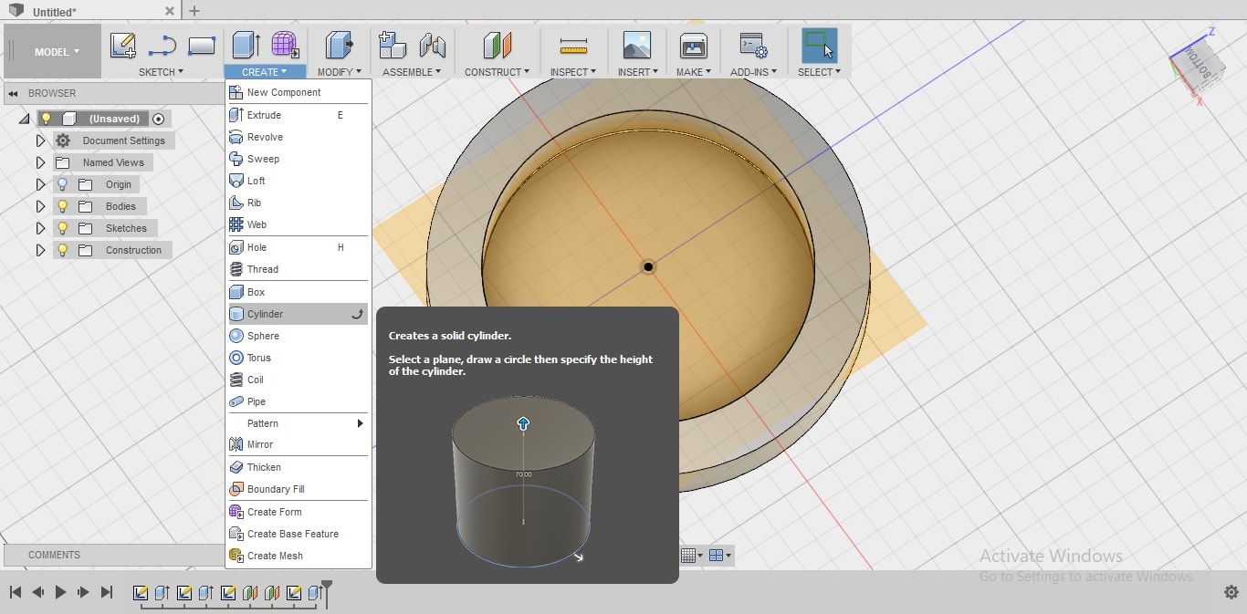Open the Pattern submenu in Create menu
The image size is (1247, 614).
tap(298, 423)
